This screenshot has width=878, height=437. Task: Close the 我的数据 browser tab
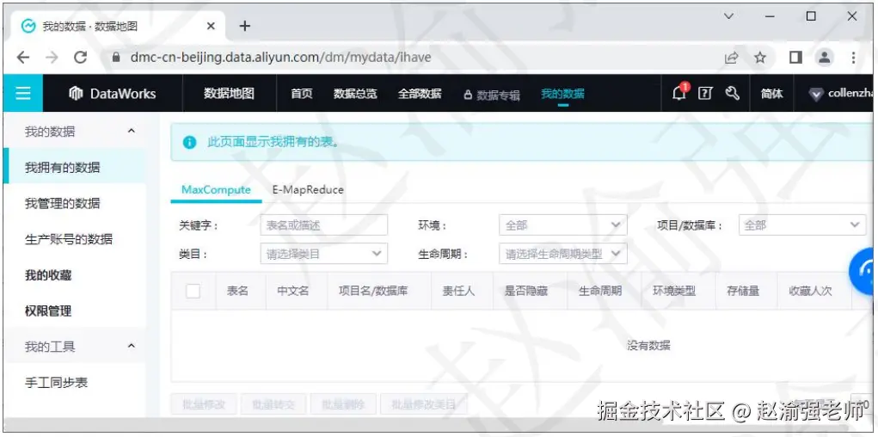tap(211, 27)
